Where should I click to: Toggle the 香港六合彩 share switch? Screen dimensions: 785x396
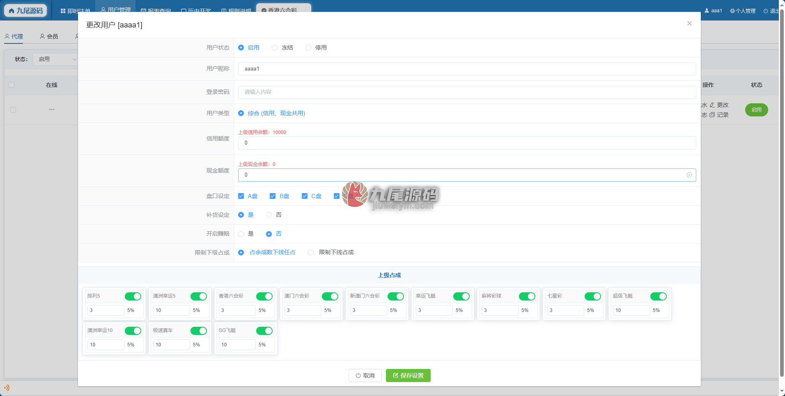[x=264, y=296]
